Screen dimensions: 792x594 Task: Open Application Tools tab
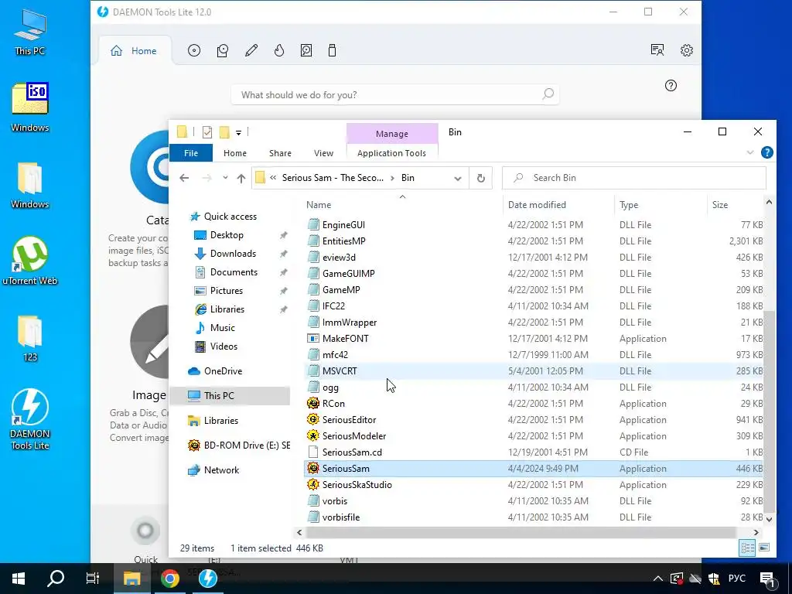(x=391, y=153)
